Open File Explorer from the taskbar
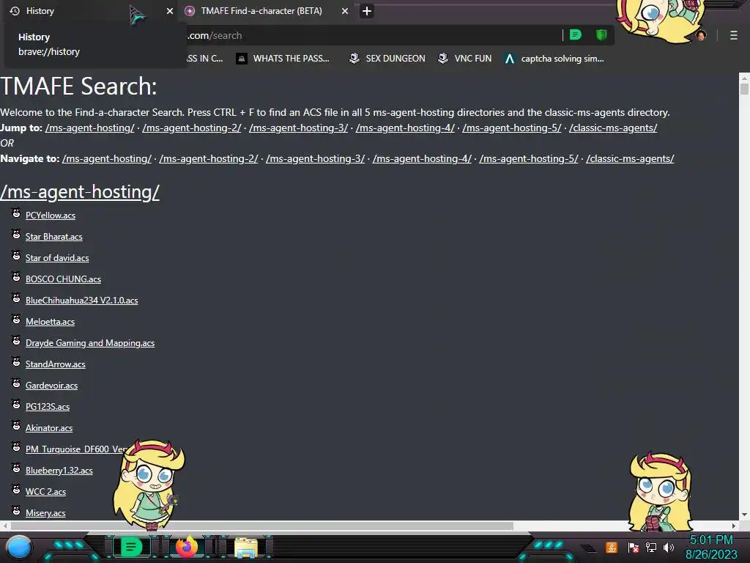 pyautogui.click(x=246, y=548)
